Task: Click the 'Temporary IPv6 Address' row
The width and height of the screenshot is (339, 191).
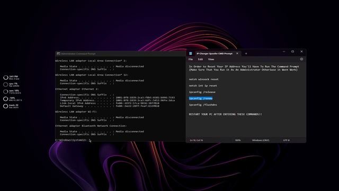Action: [x=117, y=100]
